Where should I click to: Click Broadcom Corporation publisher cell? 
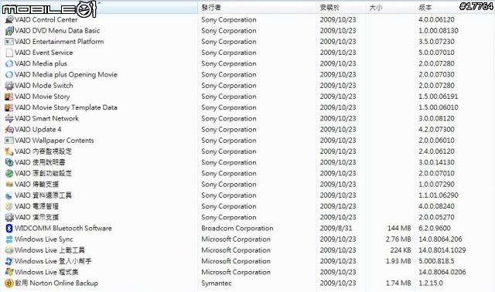coord(237,229)
